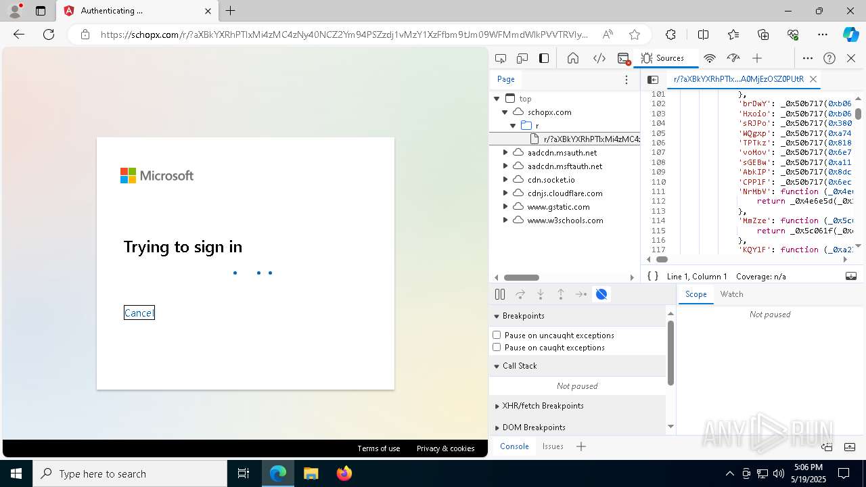Viewport: 866px width, 487px height.
Task: Open Edge Favorites star-list icon
Action: (733, 34)
